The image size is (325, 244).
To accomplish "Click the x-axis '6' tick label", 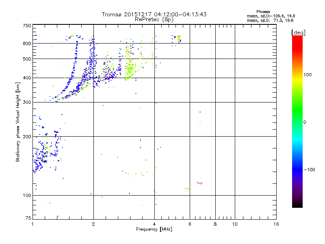I will pos(190,224).
